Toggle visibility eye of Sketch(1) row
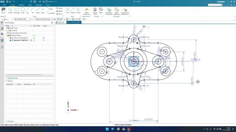This screenshot has width=236, height=132. click(11, 40)
